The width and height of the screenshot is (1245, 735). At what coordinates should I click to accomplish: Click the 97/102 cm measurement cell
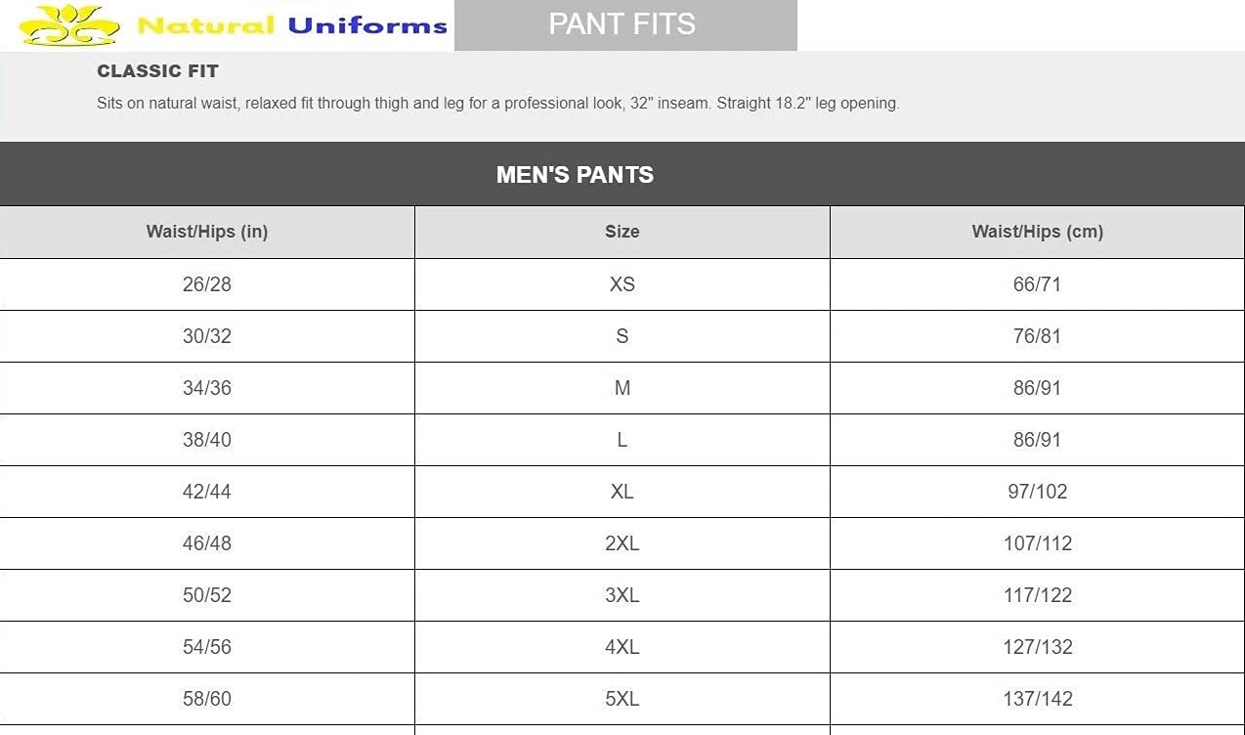1037,492
